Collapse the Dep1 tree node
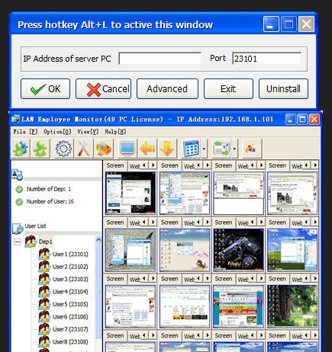The width and height of the screenshot is (332, 352). point(18,242)
